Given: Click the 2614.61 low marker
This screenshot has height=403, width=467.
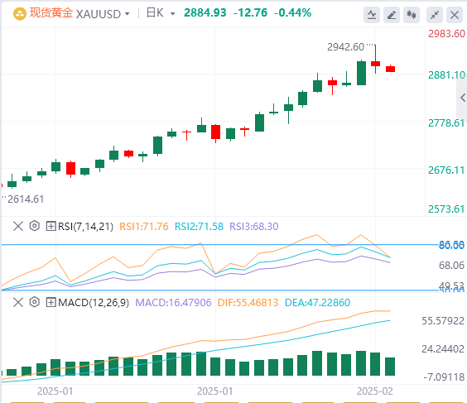Looking at the screenshot, I should 26,199.
